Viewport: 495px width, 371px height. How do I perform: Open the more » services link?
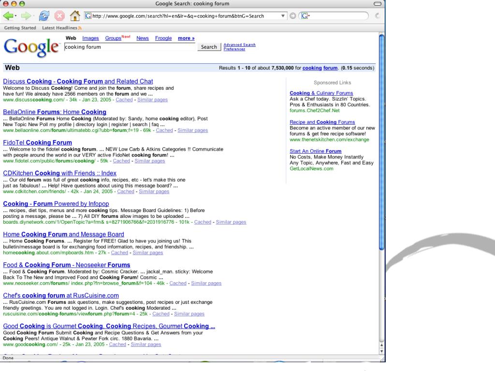(x=186, y=38)
